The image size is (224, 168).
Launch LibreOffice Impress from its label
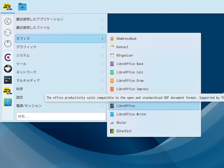click(132, 89)
